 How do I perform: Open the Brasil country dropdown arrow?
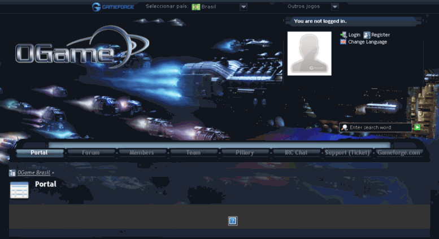(x=244, y=7)
